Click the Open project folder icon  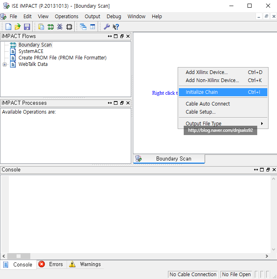point(18,27)
